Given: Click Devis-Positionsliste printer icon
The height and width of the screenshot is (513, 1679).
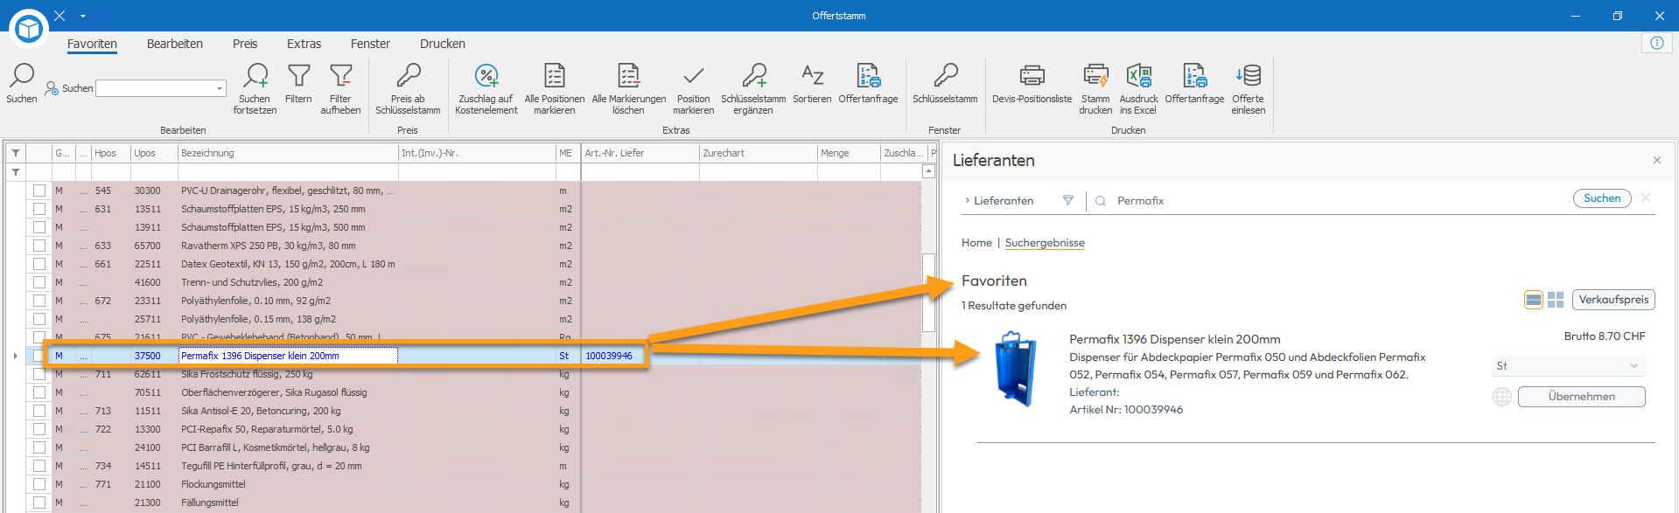Looking at the screenshot, I should tap(1032, 76).
